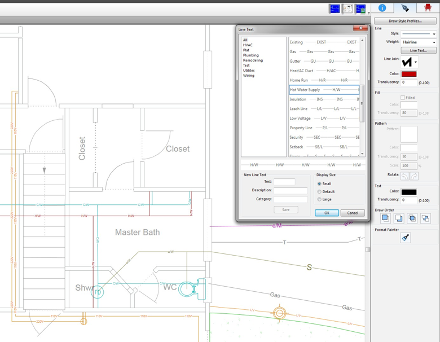Screen dimensions: 440x342
Task: Open the line Style dropdown
Action: click(419, 34)
